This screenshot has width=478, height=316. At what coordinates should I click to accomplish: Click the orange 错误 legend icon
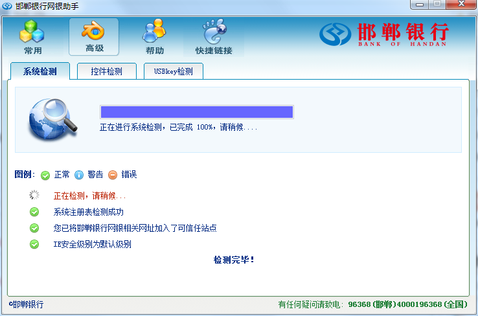113,175
